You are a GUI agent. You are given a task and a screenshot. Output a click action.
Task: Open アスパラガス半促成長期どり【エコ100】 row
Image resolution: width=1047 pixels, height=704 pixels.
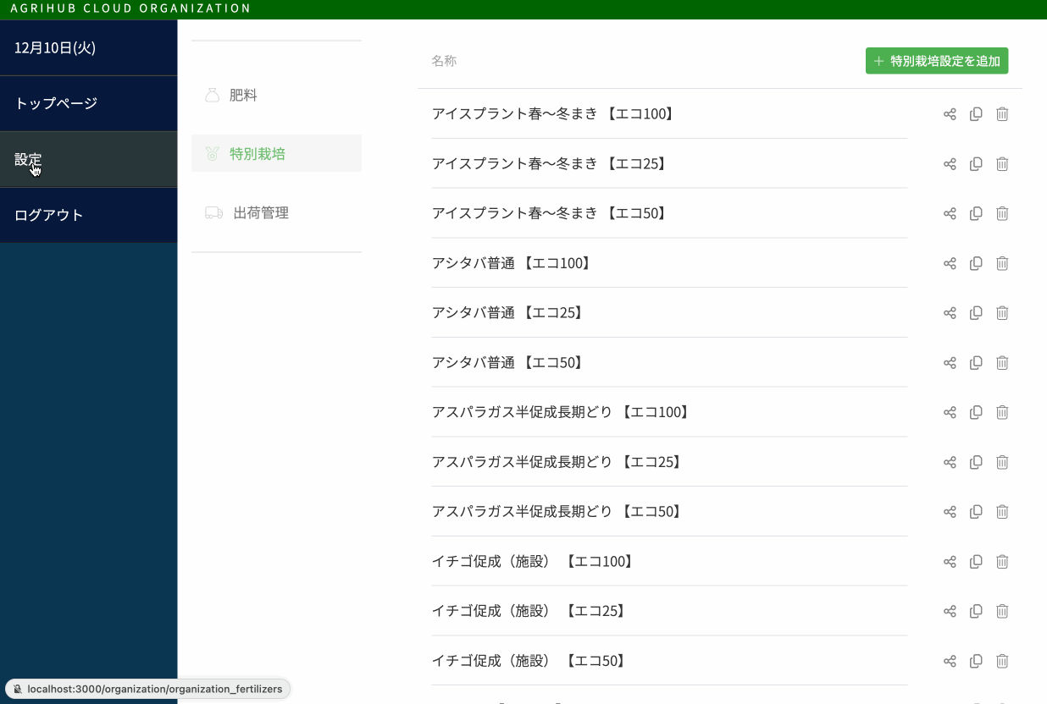click(x=669, y=413)
